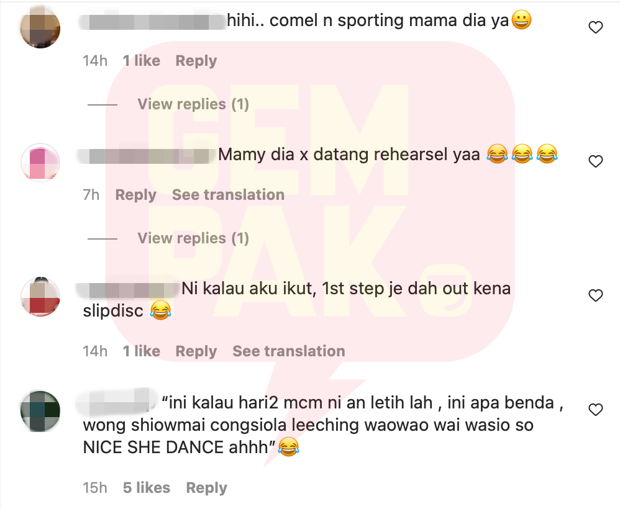Reply to the 15h comment

pos(206,488)
